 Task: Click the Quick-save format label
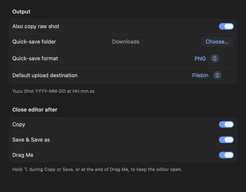click(35, 58)
